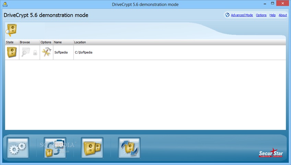Click the safe with magnifier search icon

coord(11,30)
